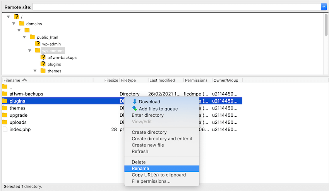Click the Add files to queue icon

[134, 109]
